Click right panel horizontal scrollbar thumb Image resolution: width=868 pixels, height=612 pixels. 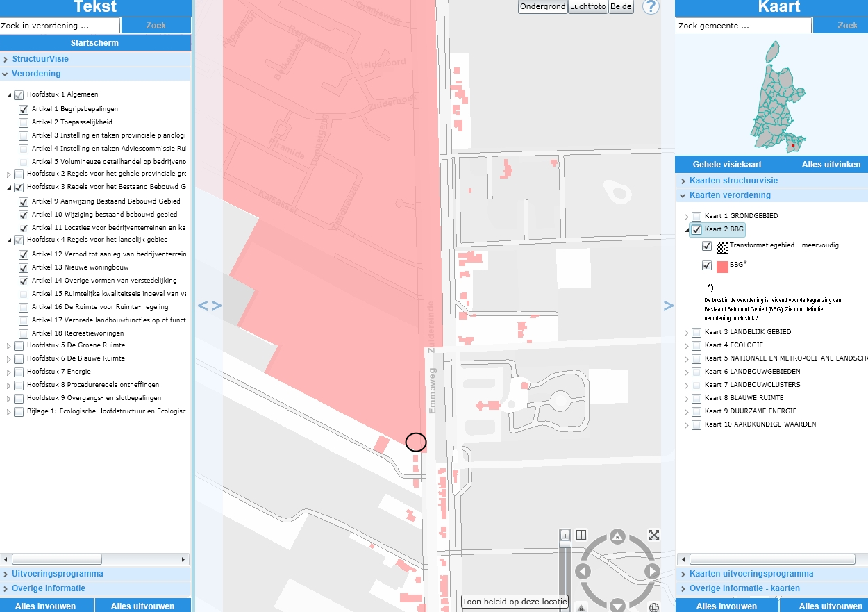click(771, 559)
